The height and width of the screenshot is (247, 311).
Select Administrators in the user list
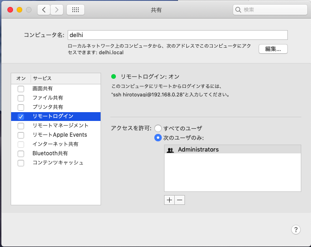click(x=198, y=150)
